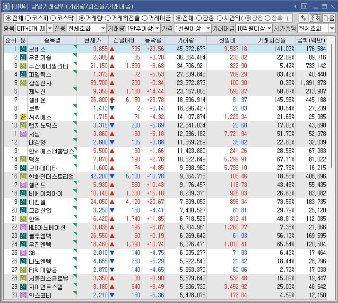Click the down triangle icon for LK삼양
This screenshot has height=303, width=338.
click(x=112, y=142)
